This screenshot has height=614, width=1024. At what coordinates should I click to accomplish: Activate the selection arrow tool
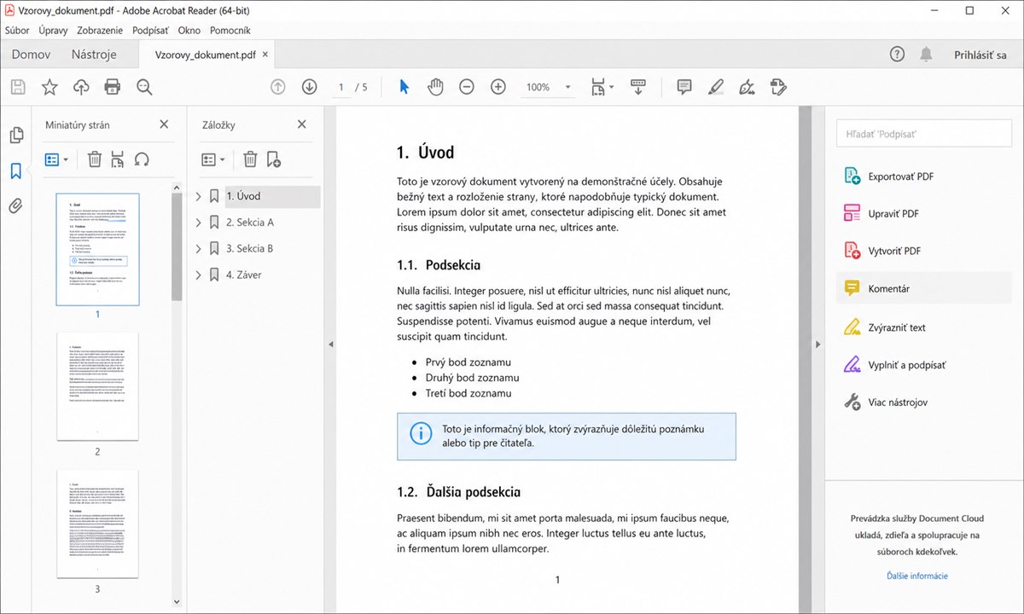(404, 87)
